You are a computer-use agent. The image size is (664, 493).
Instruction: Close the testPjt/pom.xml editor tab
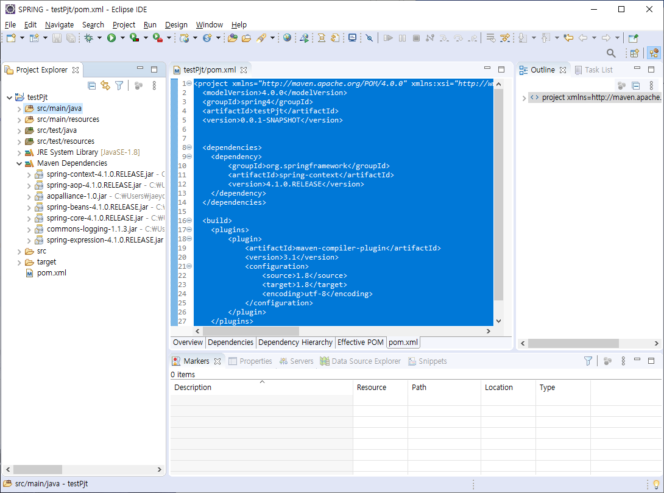[x=244, y=70]
